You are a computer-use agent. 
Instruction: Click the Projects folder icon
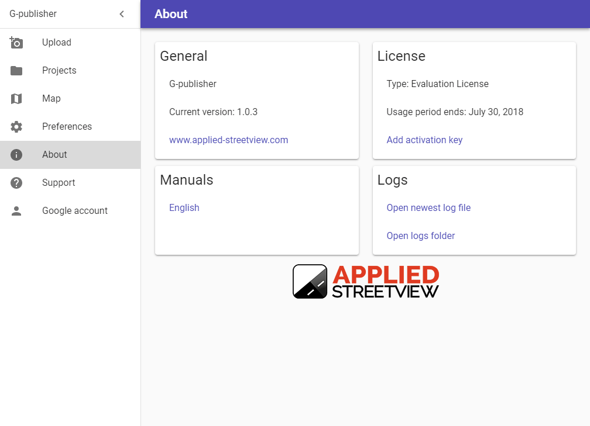click(x=16, y=71)
